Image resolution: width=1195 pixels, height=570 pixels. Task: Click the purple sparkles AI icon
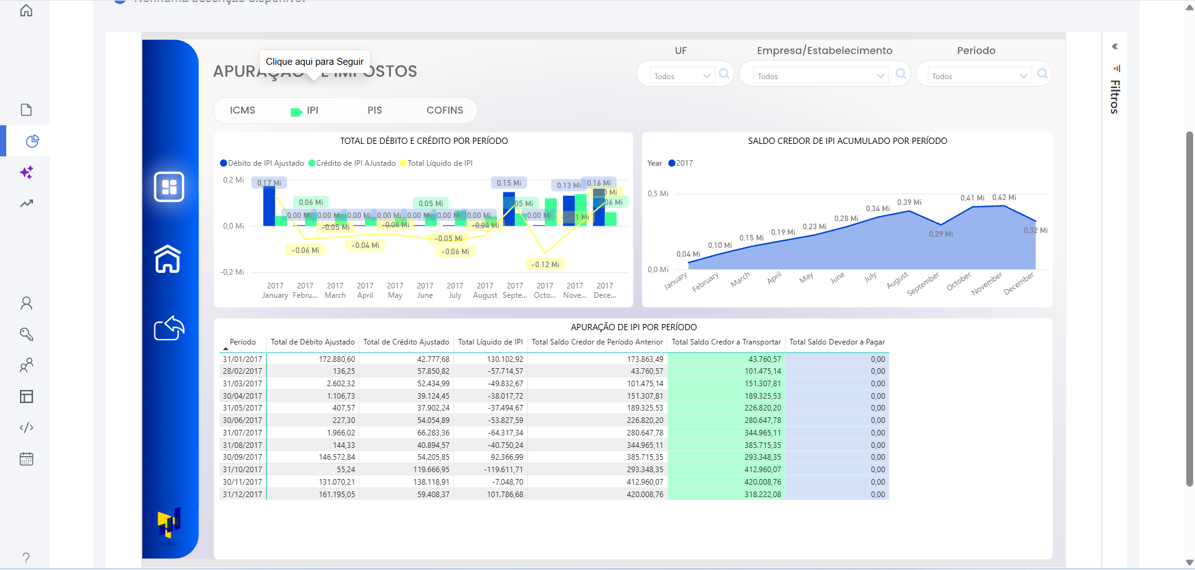26,173
